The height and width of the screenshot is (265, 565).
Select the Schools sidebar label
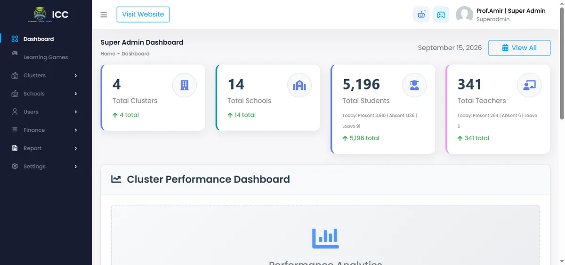pos(34,94)
